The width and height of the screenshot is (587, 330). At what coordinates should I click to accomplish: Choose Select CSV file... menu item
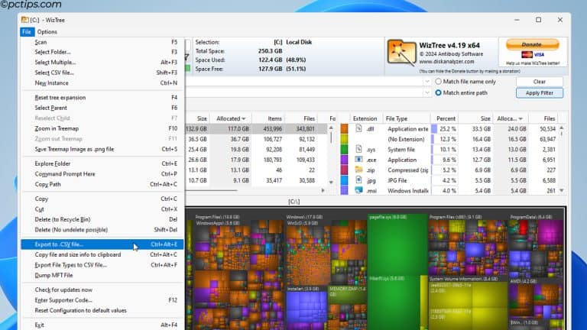pyautogui.click(x=102, y=73)
